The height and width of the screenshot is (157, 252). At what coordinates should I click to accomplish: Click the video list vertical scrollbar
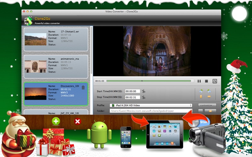tap(92, 50)
